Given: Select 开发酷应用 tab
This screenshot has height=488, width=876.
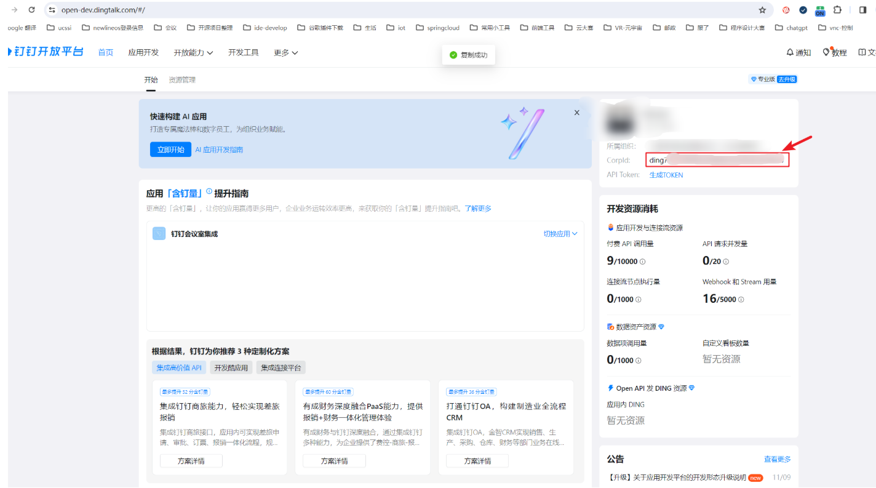Looking at the screenshot, I should click(231, 368).
